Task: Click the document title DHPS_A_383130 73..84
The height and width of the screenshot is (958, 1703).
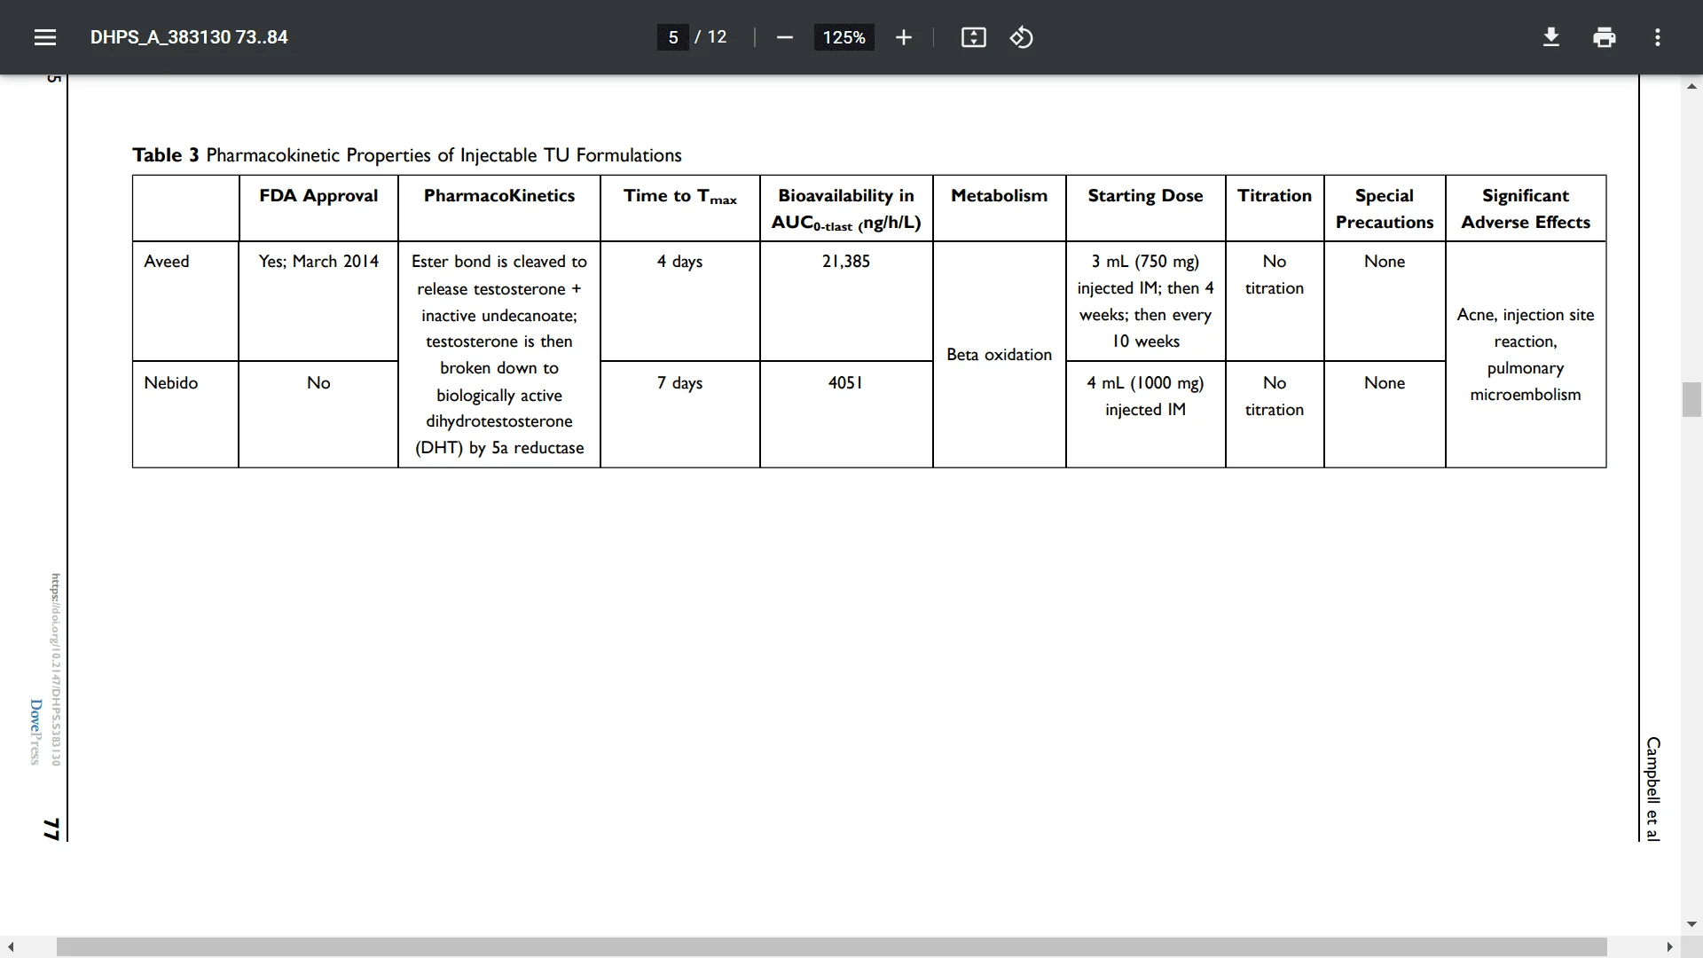Action: tap(189, 37)
